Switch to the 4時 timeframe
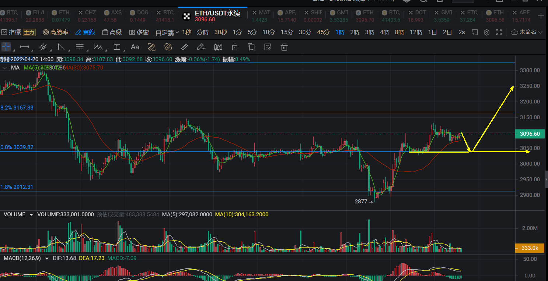The width and height of the screenshot is (548, 281). 385,32
